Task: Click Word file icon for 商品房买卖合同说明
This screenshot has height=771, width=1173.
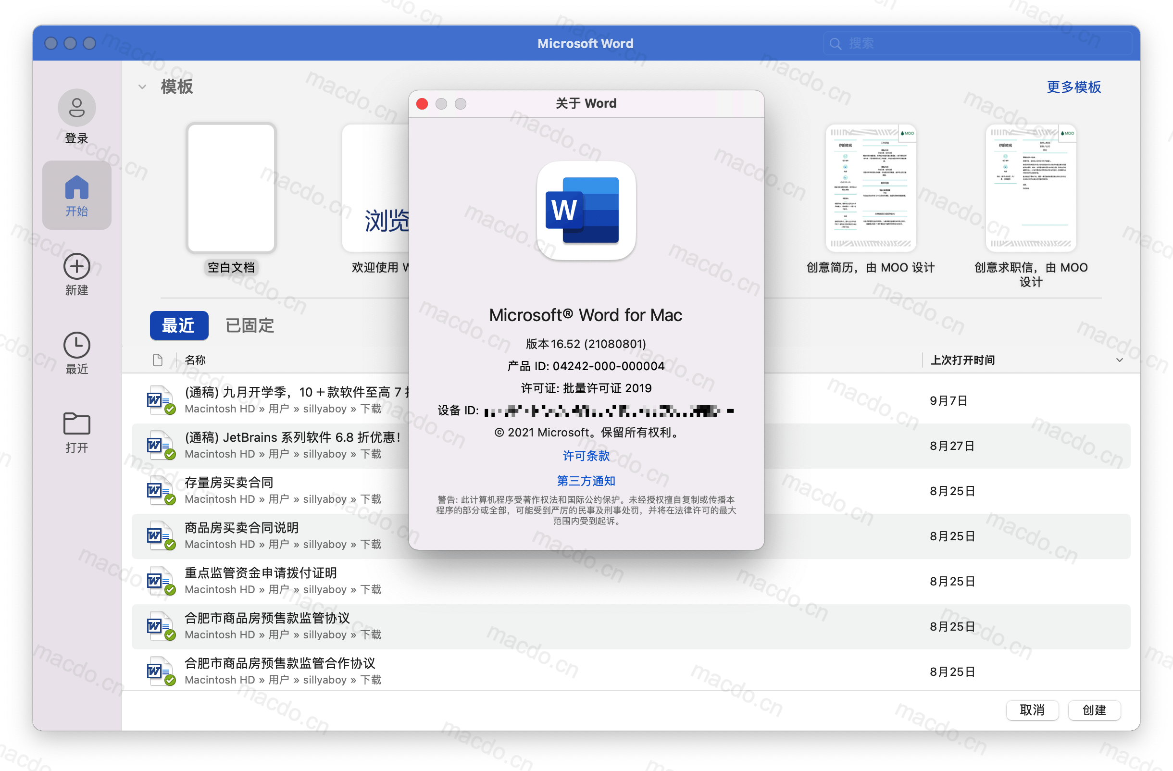Action: point(160,535)
